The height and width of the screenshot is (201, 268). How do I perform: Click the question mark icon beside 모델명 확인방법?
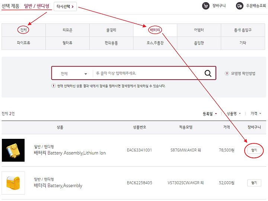[227, 73]
